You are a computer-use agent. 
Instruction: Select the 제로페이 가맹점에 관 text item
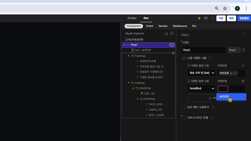[x=152, y=72]
